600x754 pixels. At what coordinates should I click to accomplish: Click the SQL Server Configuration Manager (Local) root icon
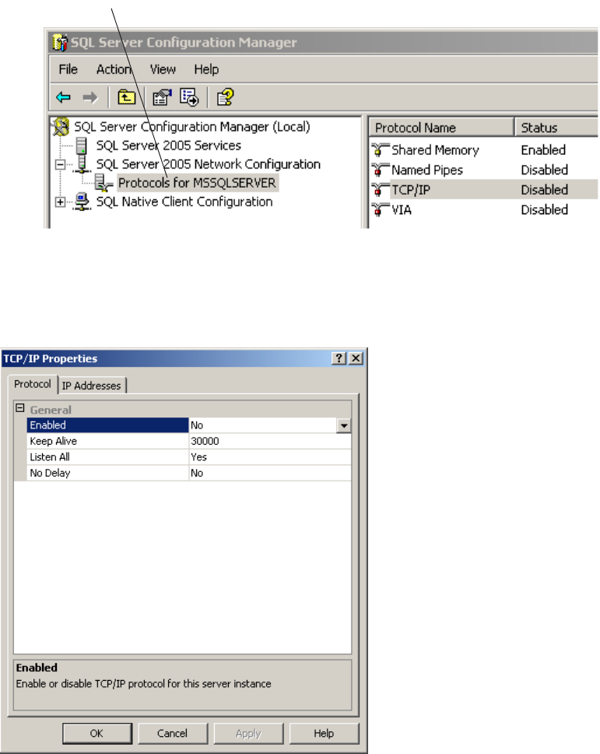tap(61, 127)
